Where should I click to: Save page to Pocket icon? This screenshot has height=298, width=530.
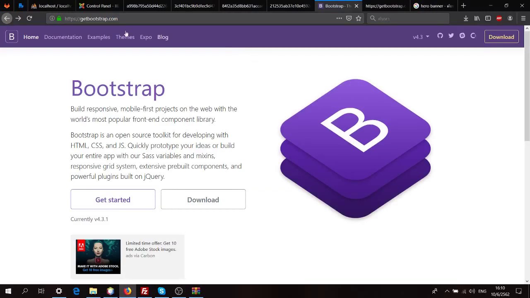[x=349, y=18]
